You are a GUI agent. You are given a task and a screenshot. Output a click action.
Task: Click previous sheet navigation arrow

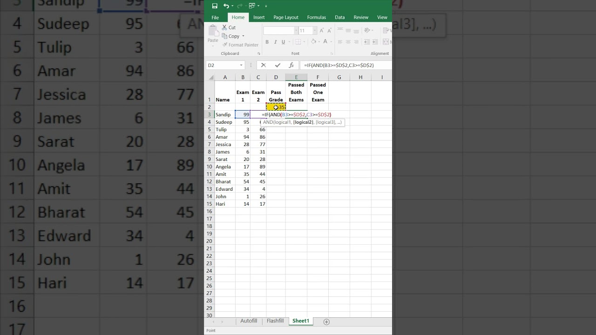pyautogui.click(x=213, y=322)
